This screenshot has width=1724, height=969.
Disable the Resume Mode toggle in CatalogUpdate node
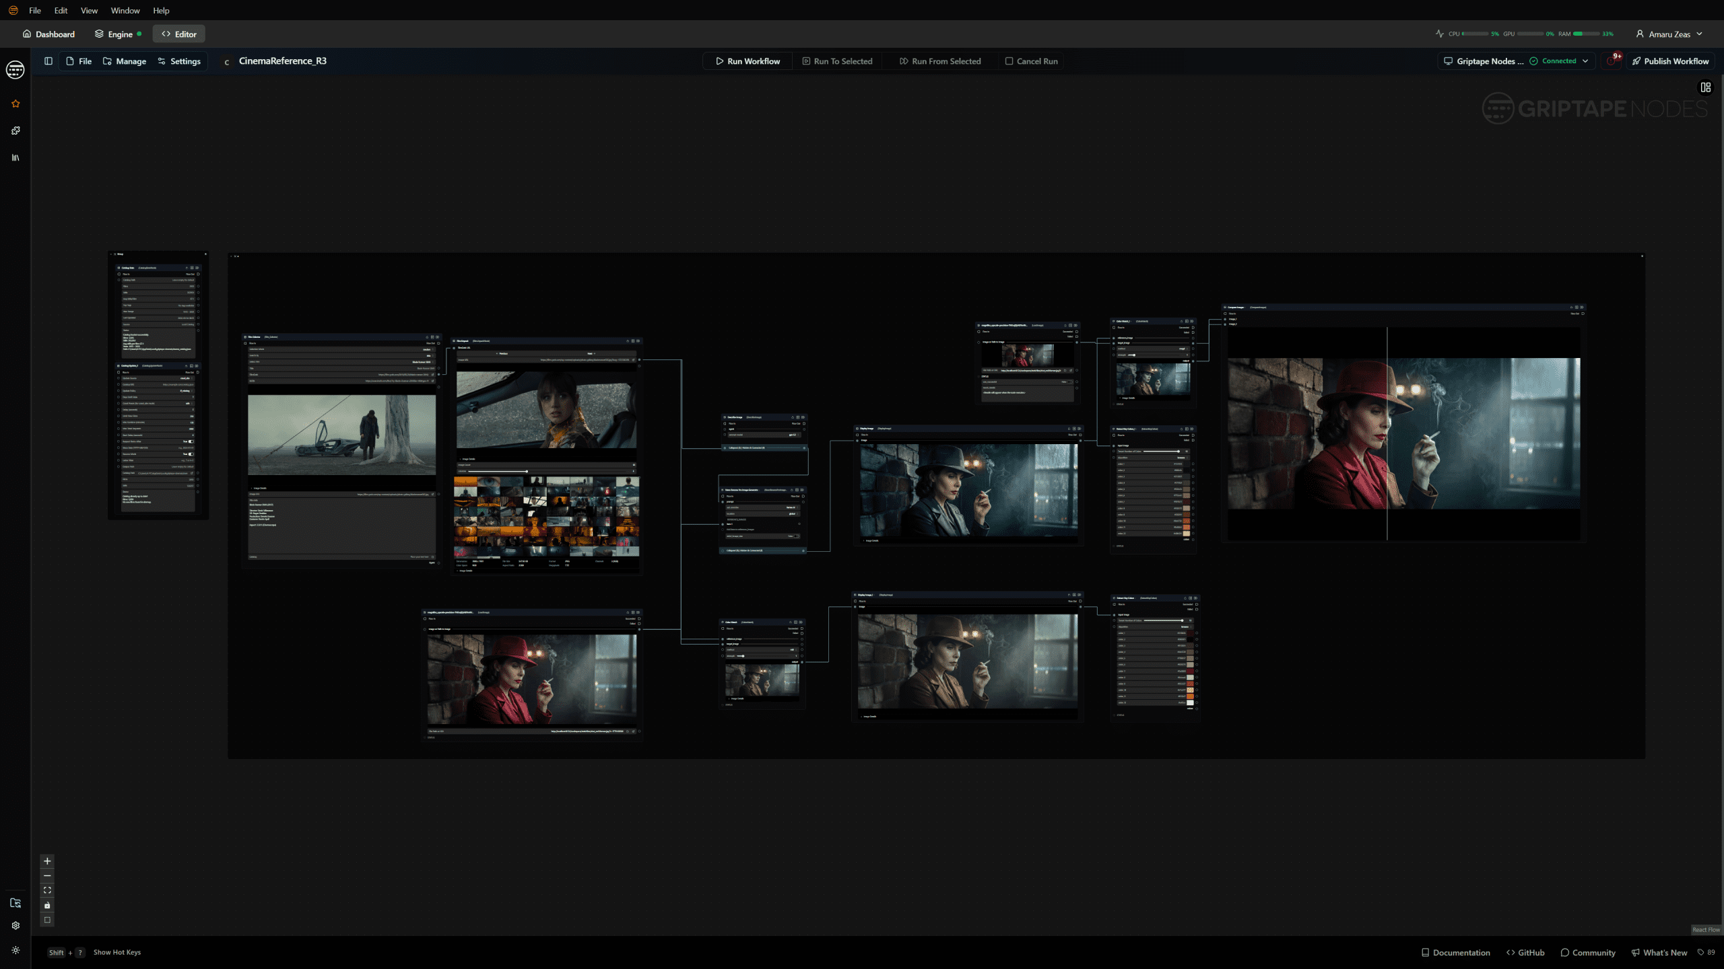(191, 454)
